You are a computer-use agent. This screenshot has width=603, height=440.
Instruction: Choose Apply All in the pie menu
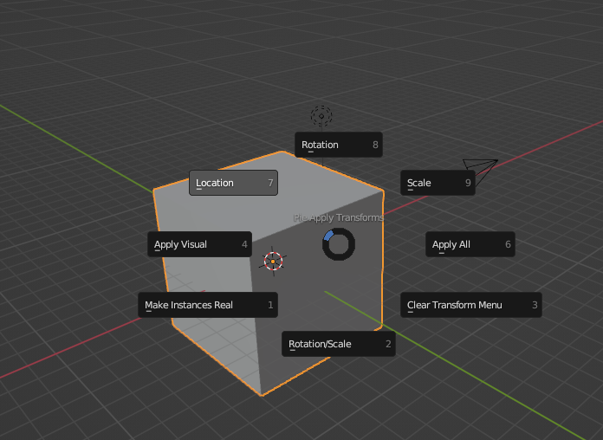click(x=470, y=244)
